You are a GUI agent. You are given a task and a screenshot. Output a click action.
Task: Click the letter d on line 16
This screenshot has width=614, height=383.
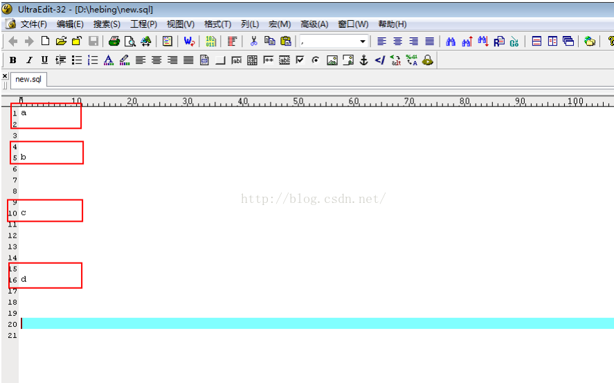click(24, 279)
